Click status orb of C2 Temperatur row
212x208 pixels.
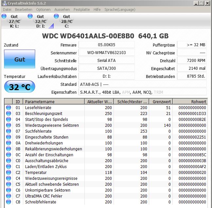[x=9, y=172]
